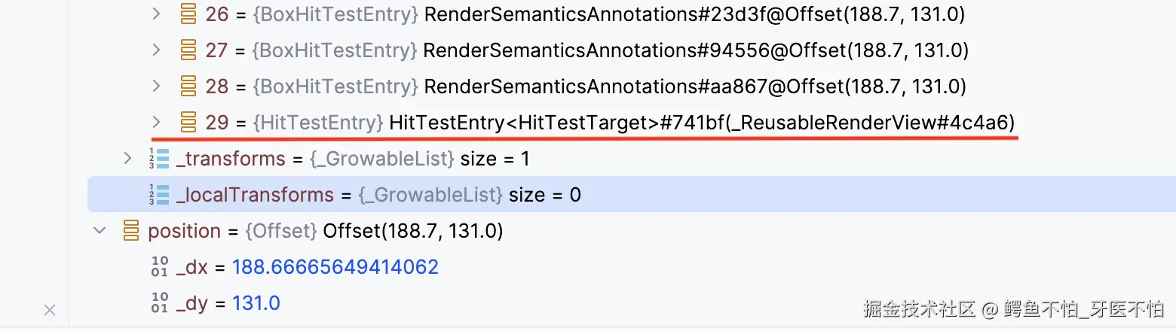Click object icon beside entry 28
The height and width of the screenshot is (331, 1176).
[188, 87]
